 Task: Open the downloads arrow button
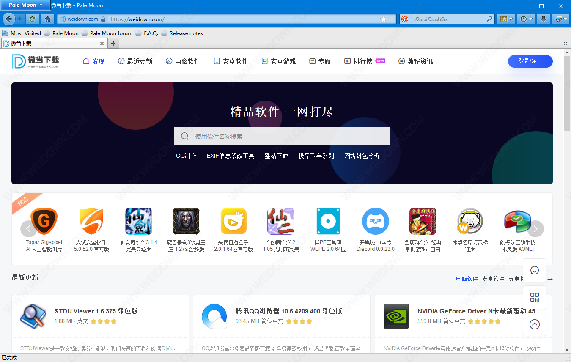(x=544, y=19)
